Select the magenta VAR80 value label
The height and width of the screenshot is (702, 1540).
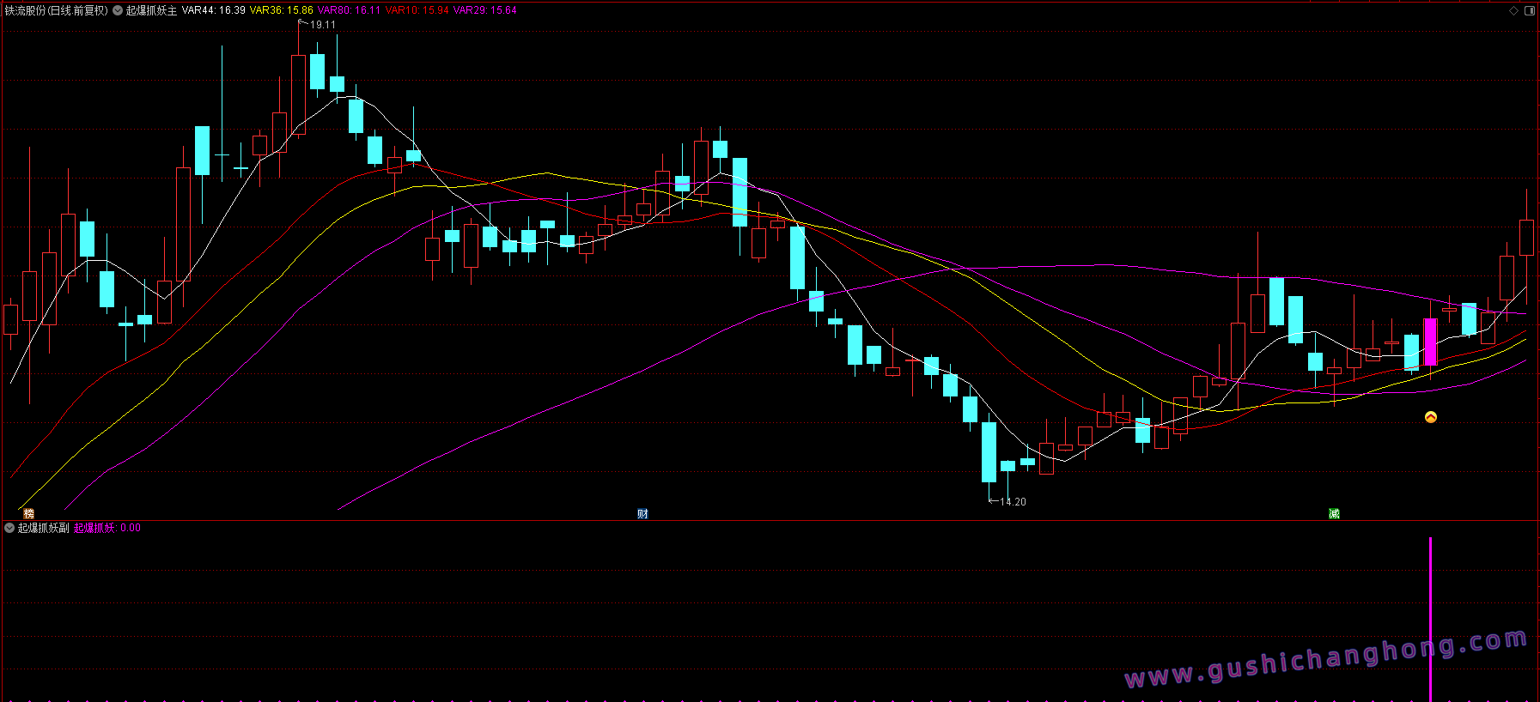pyautogui.click(x=349, y=10)
